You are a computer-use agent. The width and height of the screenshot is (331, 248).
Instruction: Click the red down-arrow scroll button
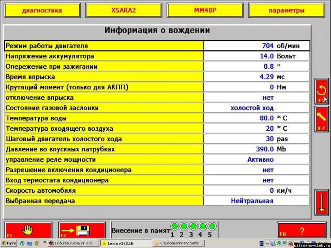(x=322, y=202)
